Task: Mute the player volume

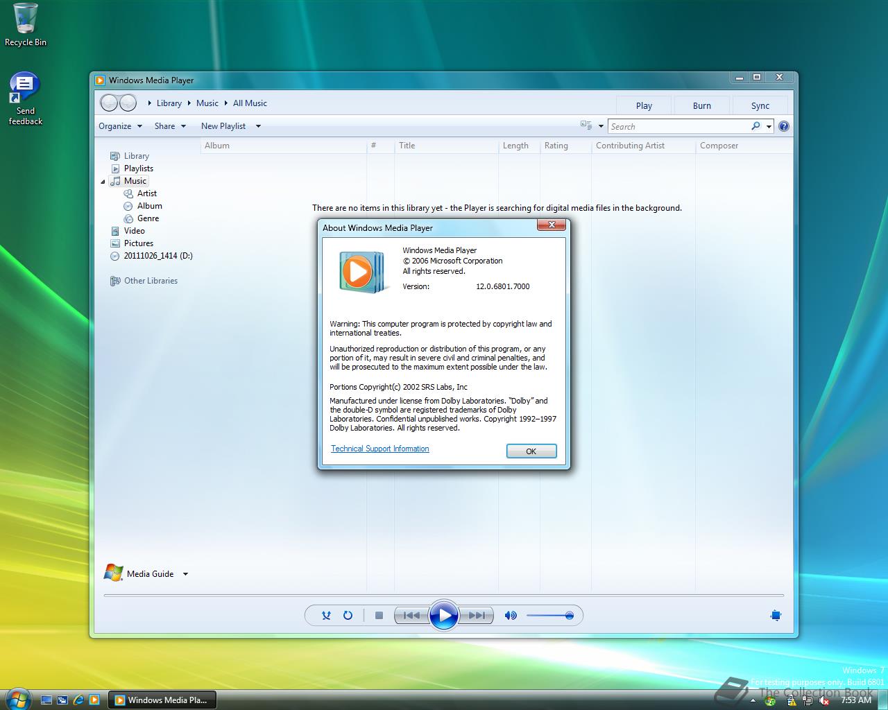Action: [x=511, y=615]
